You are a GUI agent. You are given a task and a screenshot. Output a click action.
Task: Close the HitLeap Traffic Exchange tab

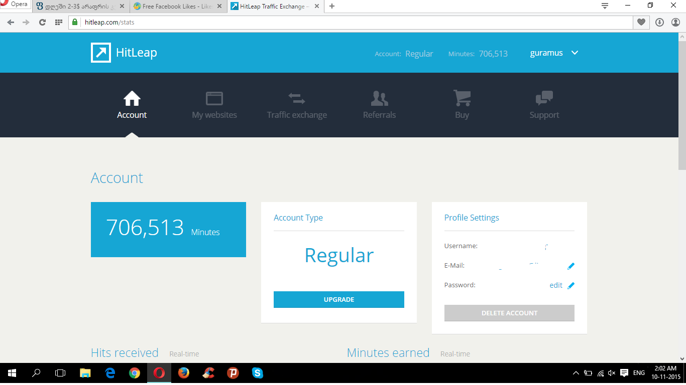point(316,7)
